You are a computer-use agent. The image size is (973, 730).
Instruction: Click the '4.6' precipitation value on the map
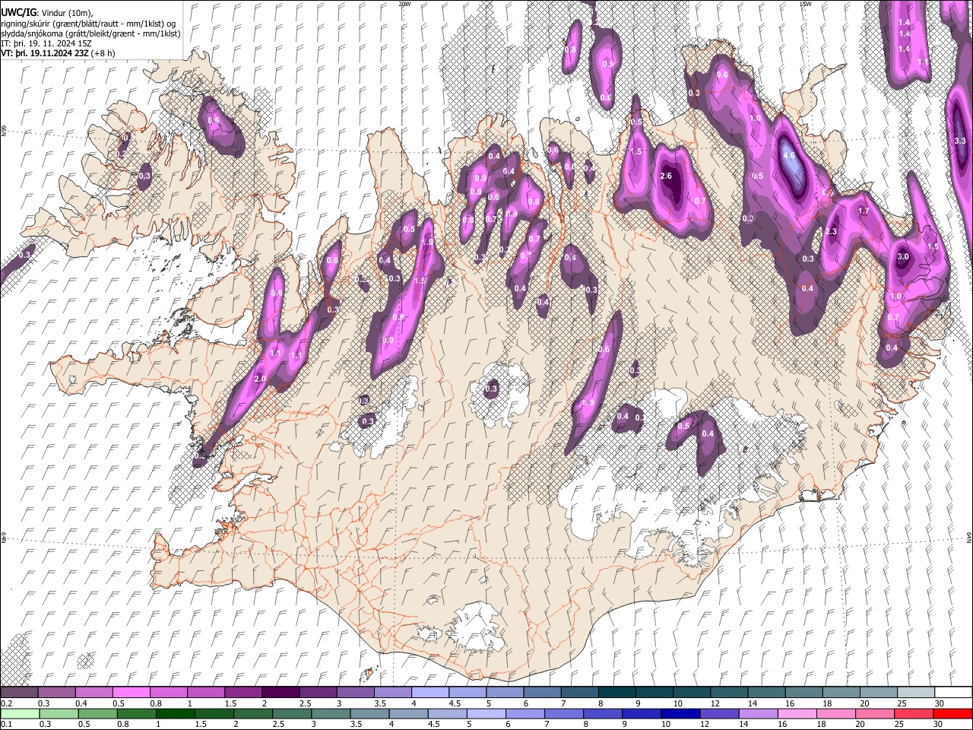(789, 156)
